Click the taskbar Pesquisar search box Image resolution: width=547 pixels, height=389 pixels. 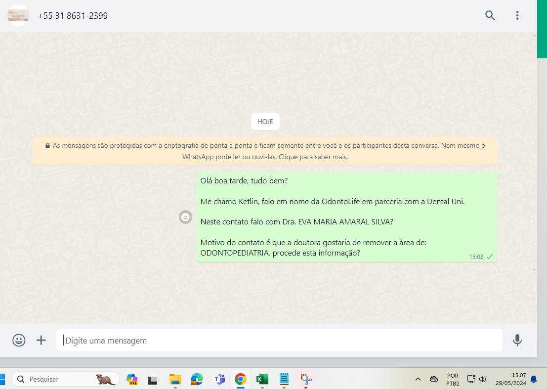click(x=66, y=379)
